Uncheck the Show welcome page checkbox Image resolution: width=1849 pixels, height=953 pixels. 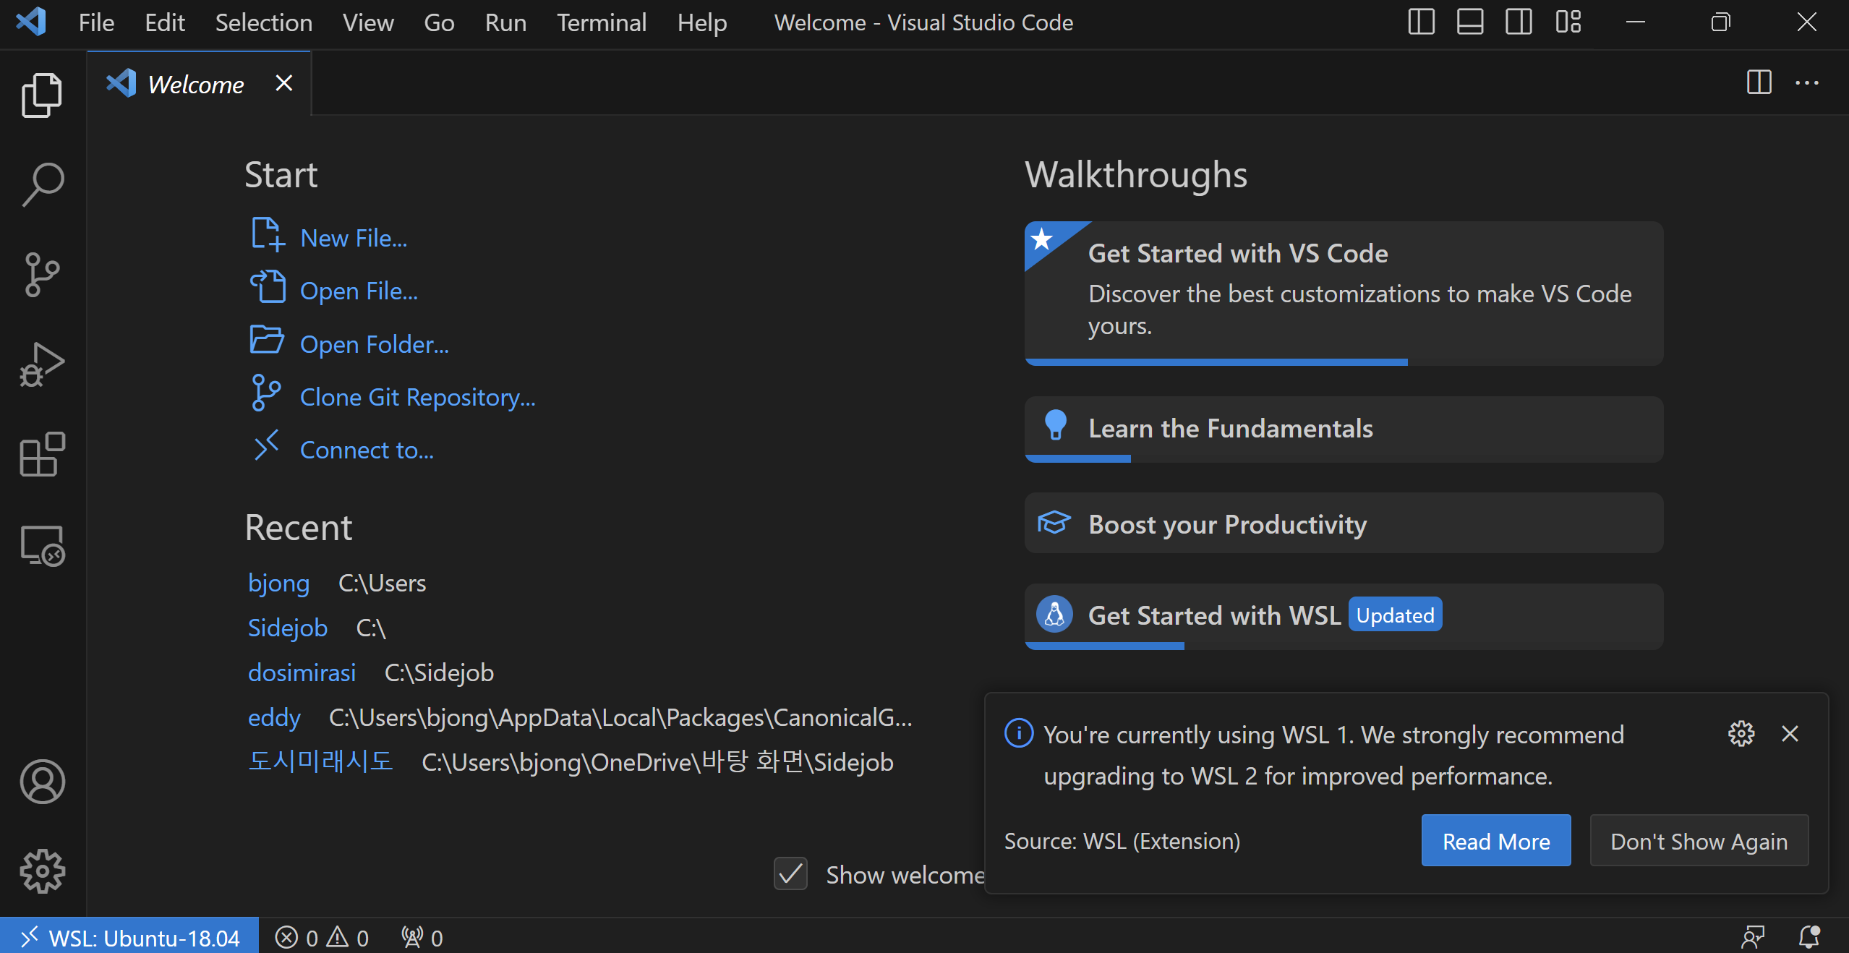pos(790,873)
